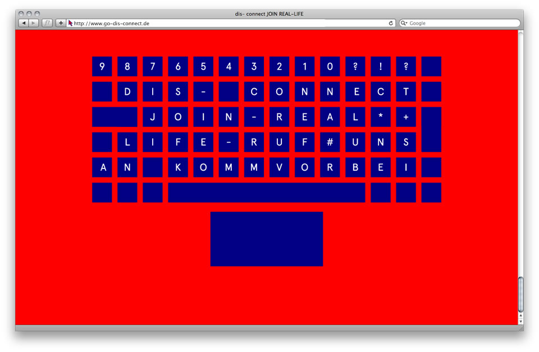Click the 6 key tile

point(178,66)
